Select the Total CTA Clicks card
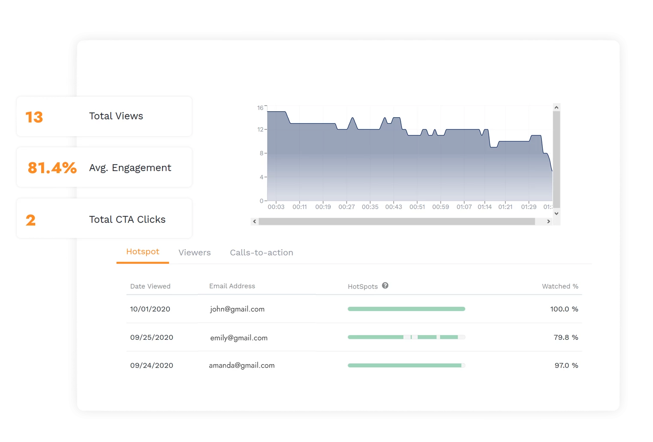Viewport: 653px width, 442px height. coord(104,218)
